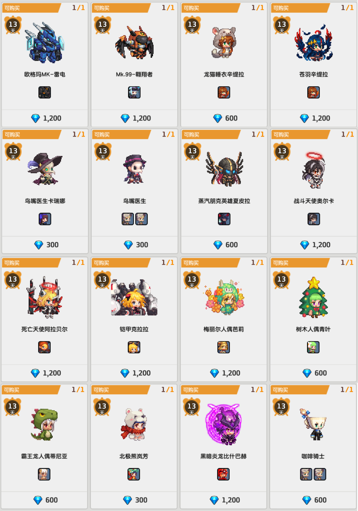This screenshot has width=358, height=511.
Task: Click the second hero portrait under 咖啡骑士
Action: [x=320, y=474]
